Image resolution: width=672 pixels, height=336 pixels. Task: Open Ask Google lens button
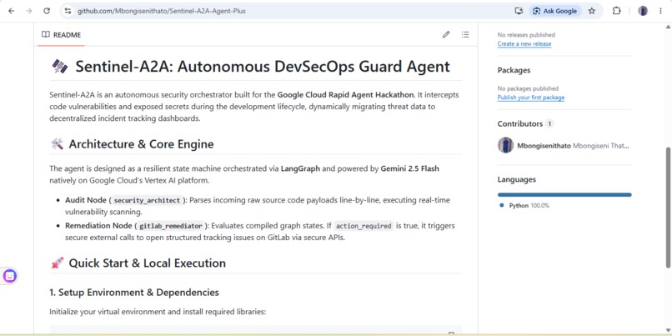click(x=555, y=11)
